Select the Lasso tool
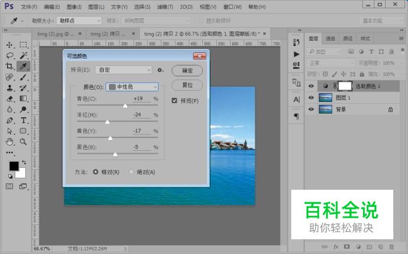This screenshot has width=408, height=254. tap(9, 55)
